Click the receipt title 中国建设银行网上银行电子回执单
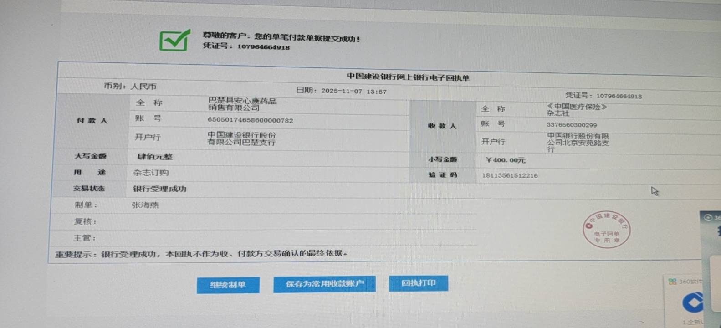The height and width of the screenshot is (328, 721). click(408, 77)
